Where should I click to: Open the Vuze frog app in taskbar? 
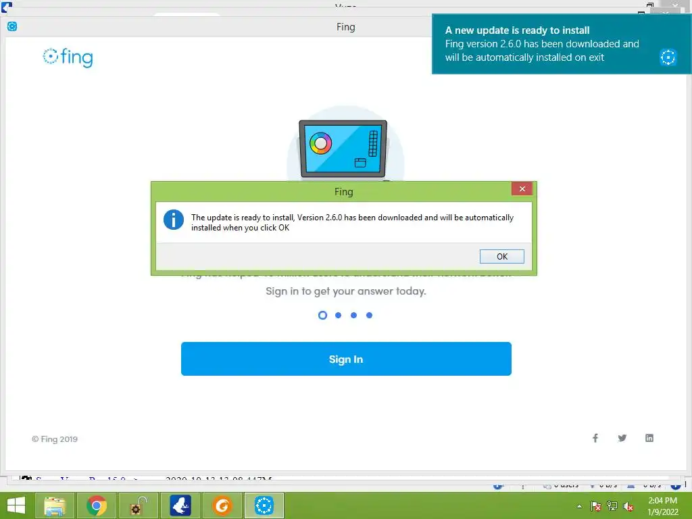180,505
